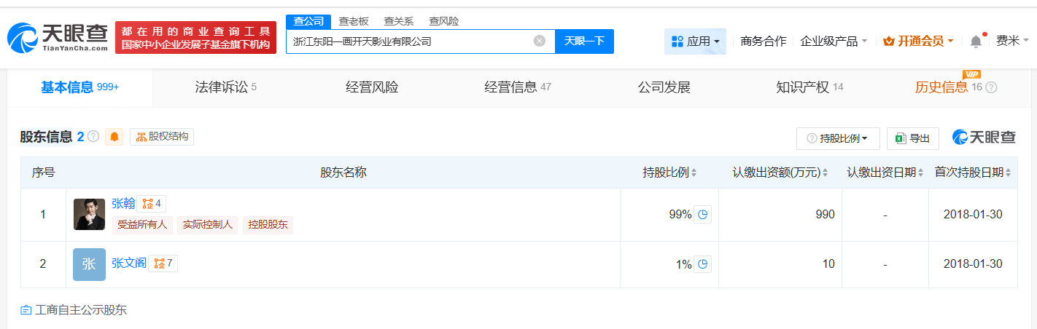This screenshot has height=329, width=1037.
Task: Click the shareholder alert bell icon
Action: [114, 137]
